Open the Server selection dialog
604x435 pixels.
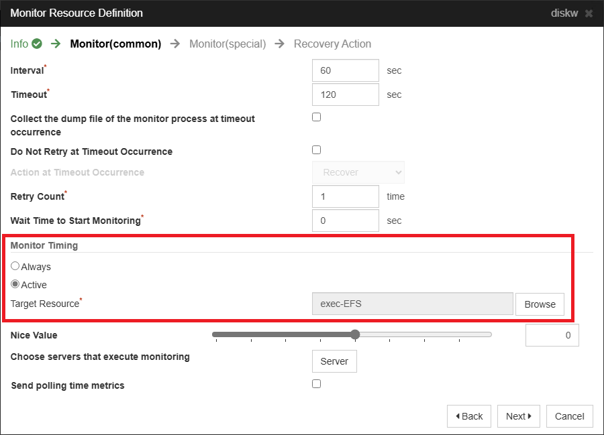click(x=334, y=361)
